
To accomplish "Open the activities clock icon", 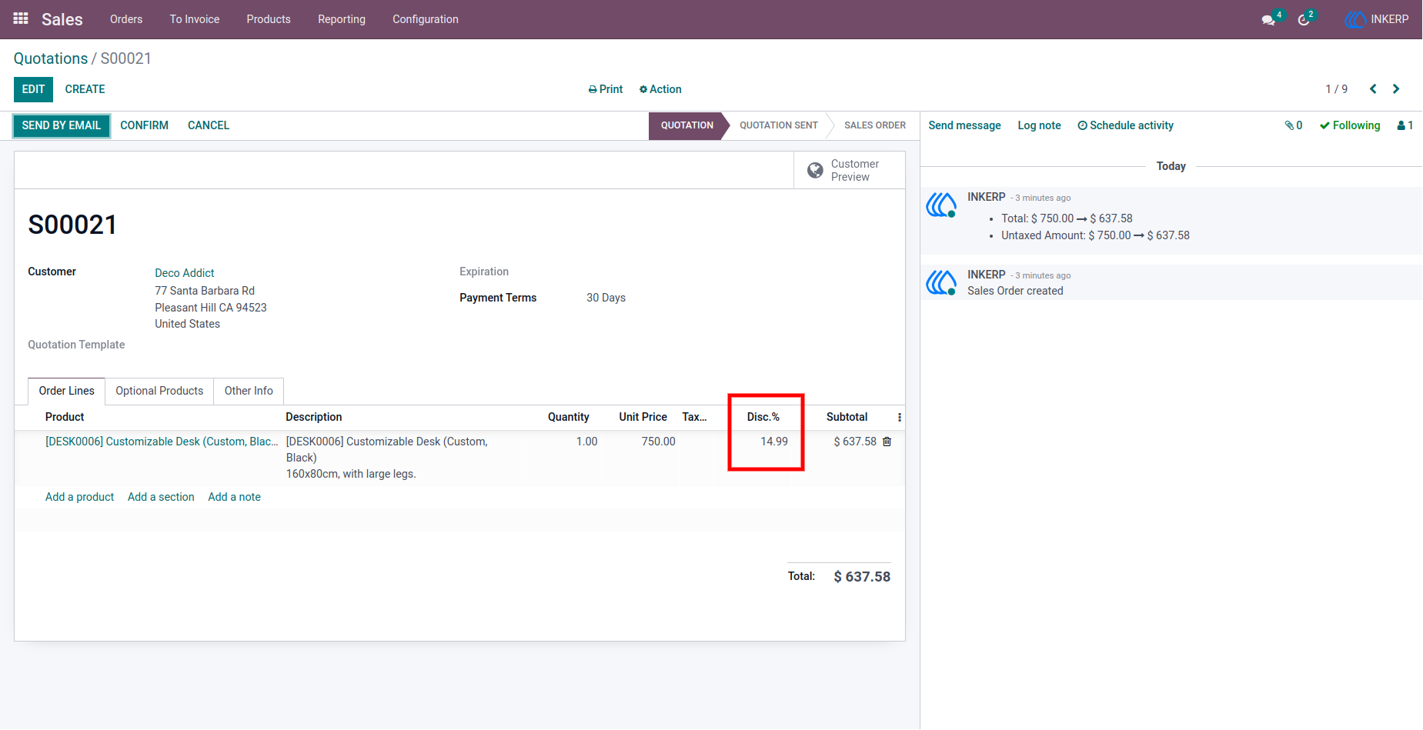I will coord(1304,20).
